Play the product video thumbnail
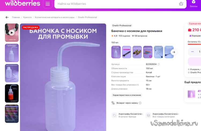This screenshot has height=131, width=201. (x=12, y=33)
